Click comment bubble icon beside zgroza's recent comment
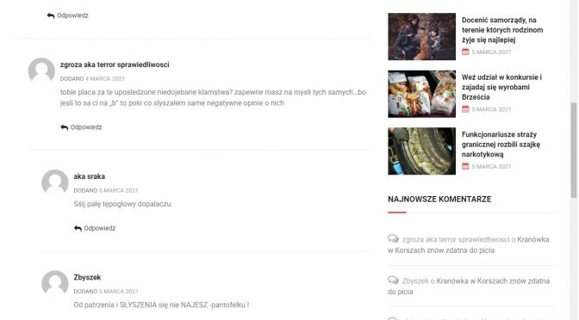Screen dimensions: 579x320 click(x=393, y=239)
